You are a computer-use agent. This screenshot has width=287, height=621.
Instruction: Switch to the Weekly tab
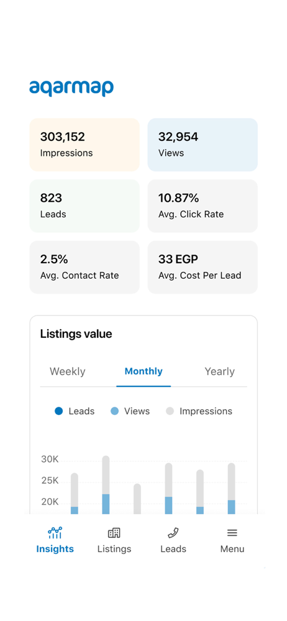click(x=67, y=371)
